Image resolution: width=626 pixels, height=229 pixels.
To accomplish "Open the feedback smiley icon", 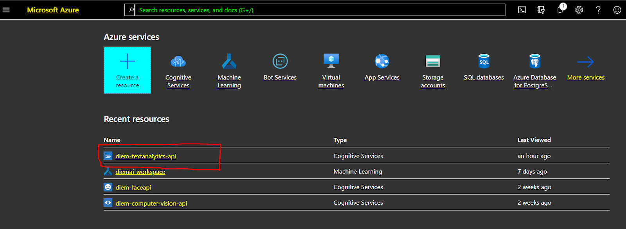I will pyautogui.click(x=617, y=10).
